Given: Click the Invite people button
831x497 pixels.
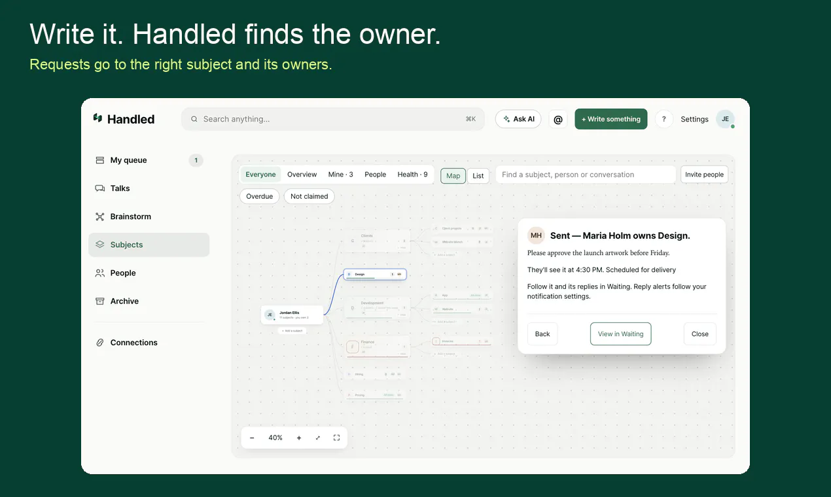Looking at the screenshot, I should tap(704, 175).
